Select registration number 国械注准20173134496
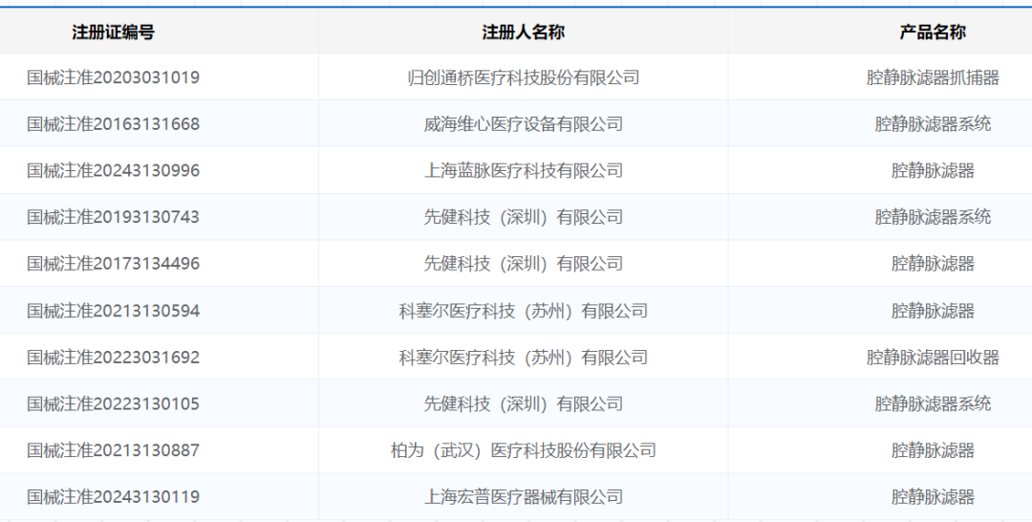The width and height of the screenshot is (1032, 522). [113, 263]
